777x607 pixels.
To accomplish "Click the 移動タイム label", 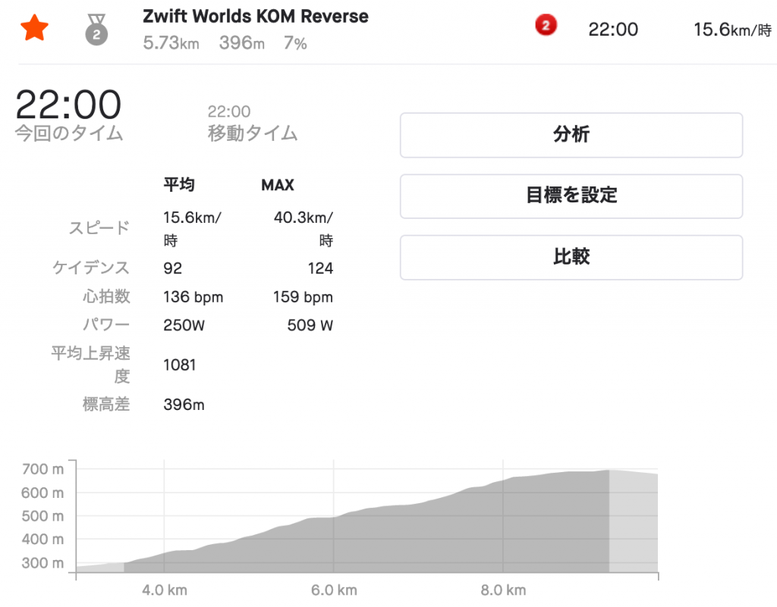I will coord(252,133).
